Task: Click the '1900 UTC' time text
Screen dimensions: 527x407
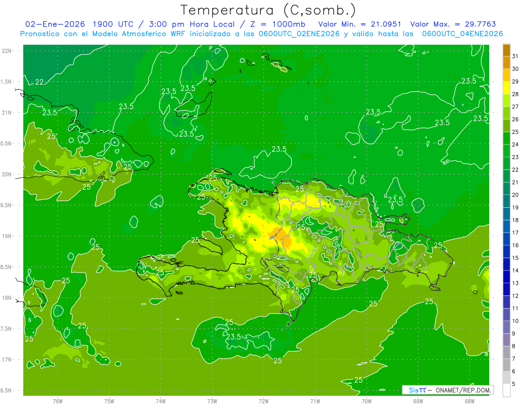Action: tap(113, 24)
